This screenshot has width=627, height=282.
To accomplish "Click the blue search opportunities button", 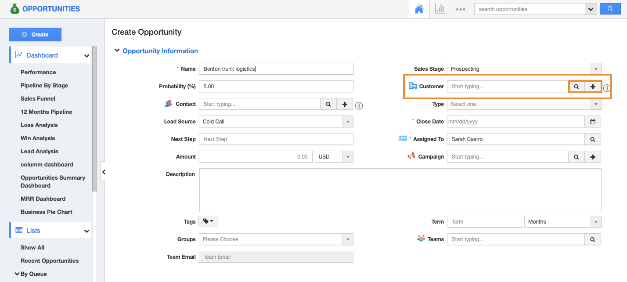I will [610, 9].
